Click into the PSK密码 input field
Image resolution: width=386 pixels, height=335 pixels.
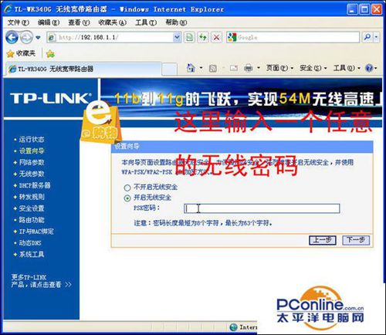pyautogui.click(x=262, y=208)
